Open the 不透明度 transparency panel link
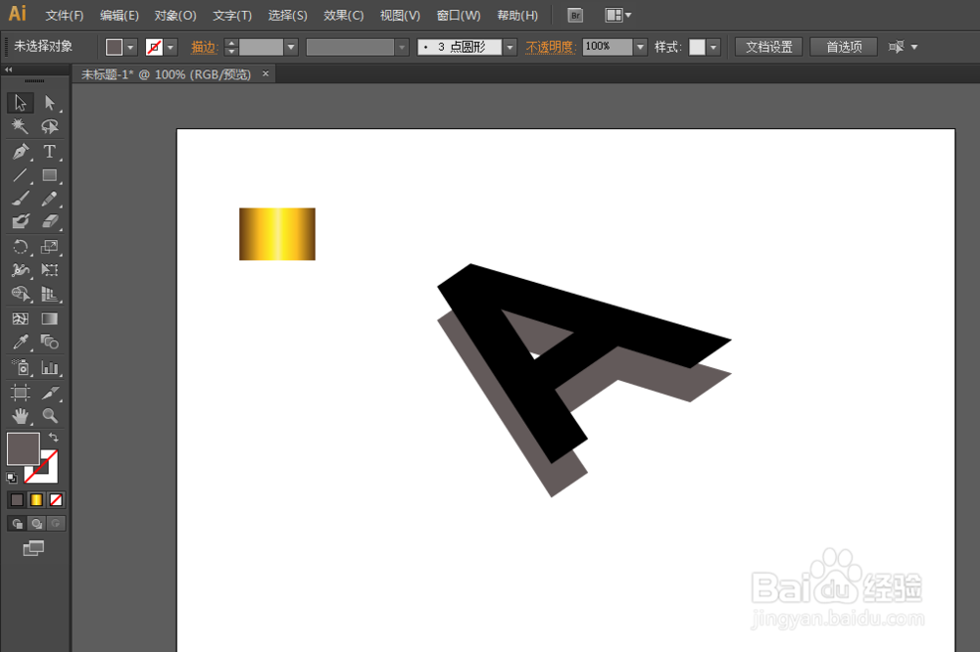The width and height of the screenshot is (980, 652). point(550,47)
